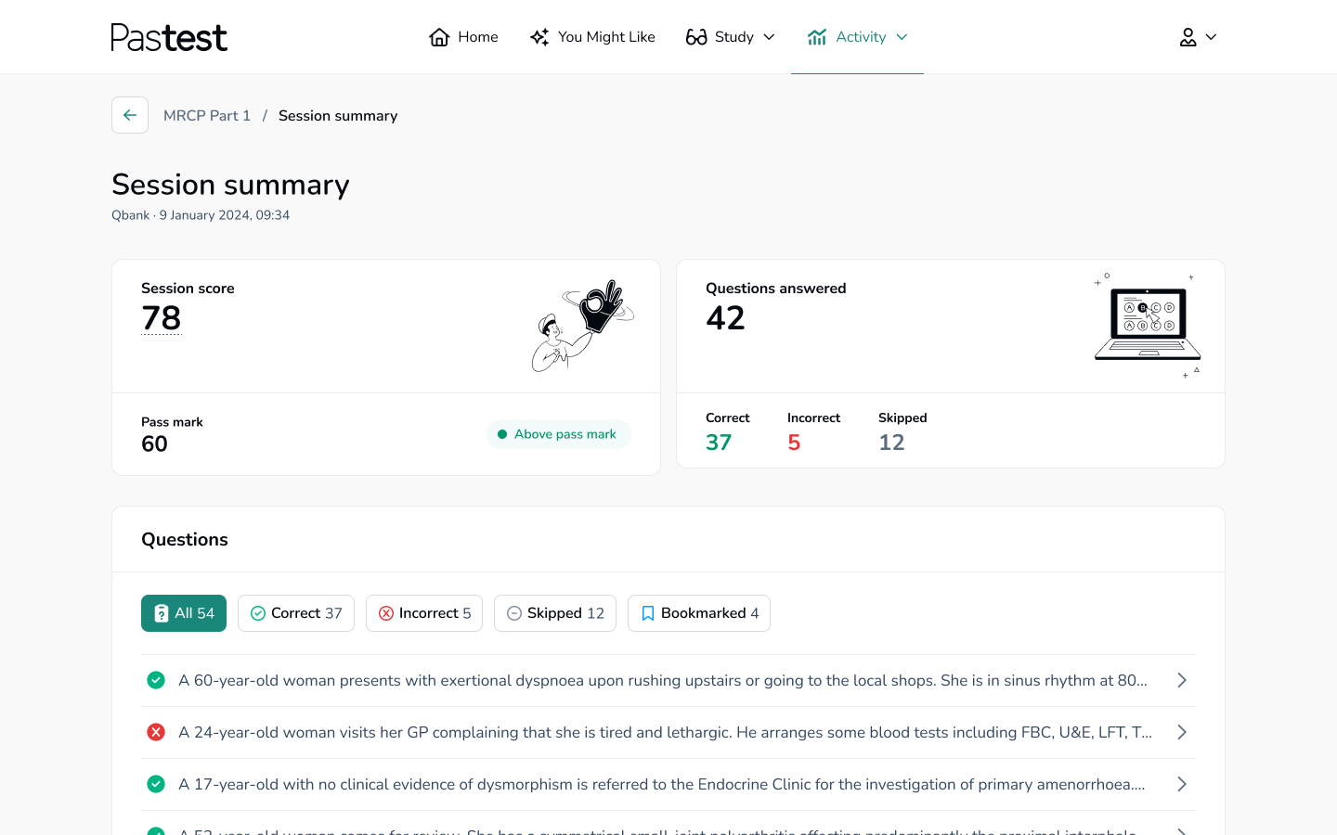Viewport: 1337px width, 835px height.
Task: Select the All 54 filter tab
Action: click(x=184, y=613)
